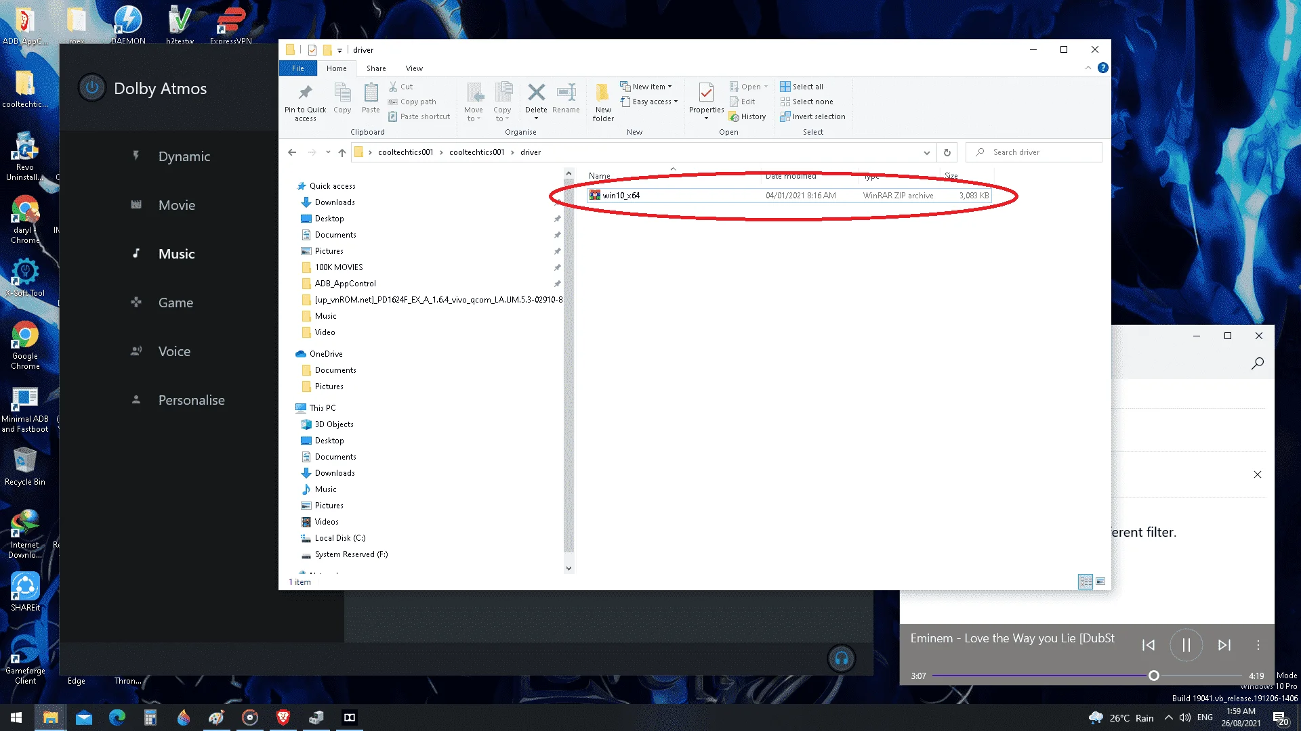
Task: Click Paste shortcut in the ribbon
Action: click(x=419, y=116)
